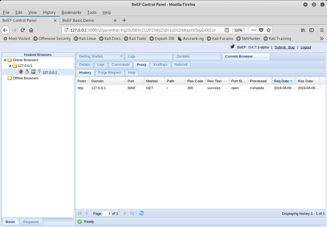Open the History menu in the menu bar
This screenshot has width=327, height=227.
pyautogui.click(x=49, y=13)
